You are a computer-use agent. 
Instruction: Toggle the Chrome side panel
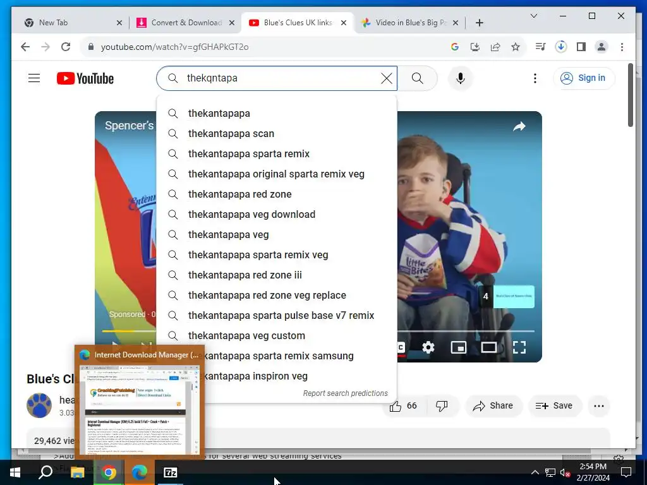click(581, 47)
